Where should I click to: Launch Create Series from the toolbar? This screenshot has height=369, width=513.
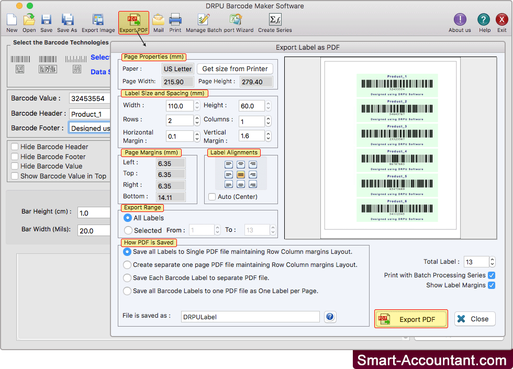[x=274, y=20]
